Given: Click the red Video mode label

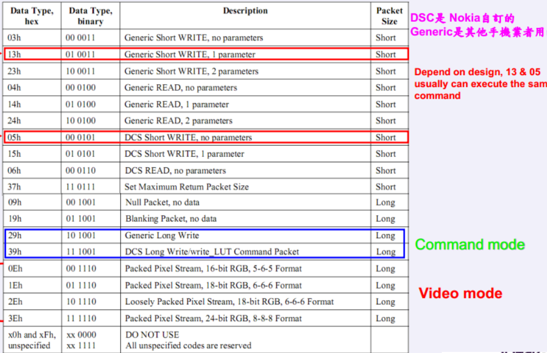Looking at the screenshot, I should point(460,292).
